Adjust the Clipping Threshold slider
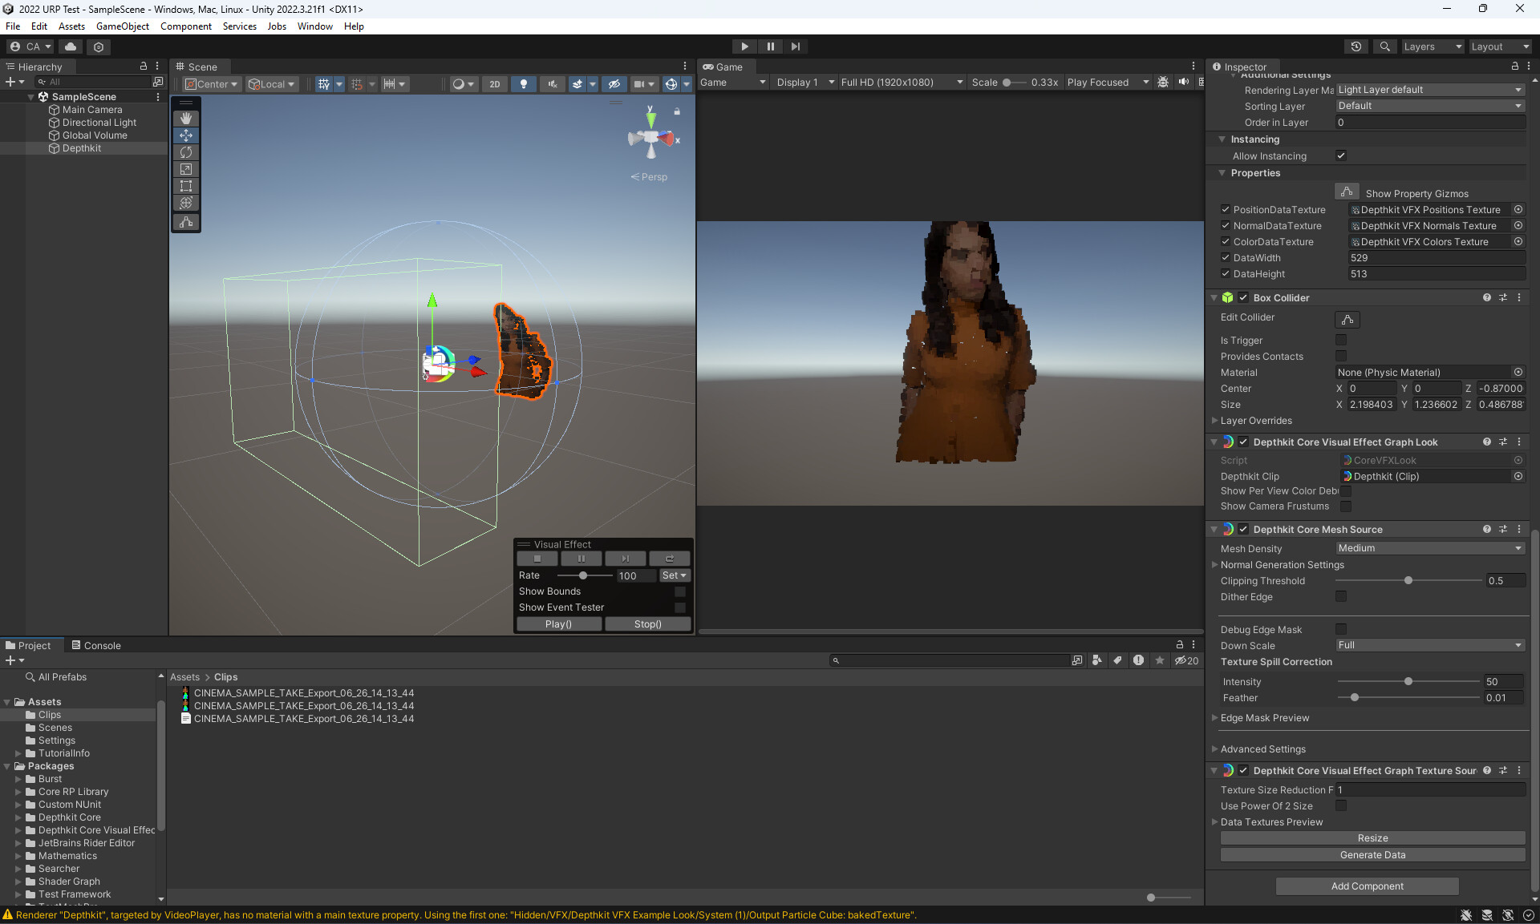The width and height of the screenshot is (1540, 924). click(1408, 580)
